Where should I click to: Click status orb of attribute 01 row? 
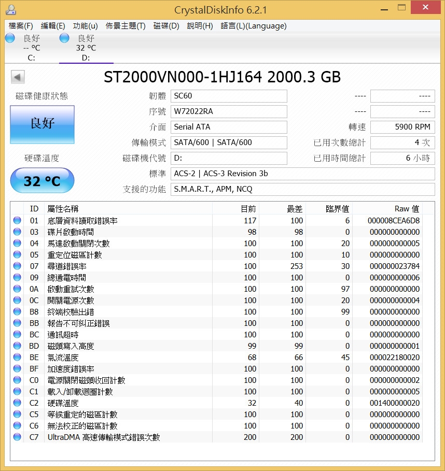17,221
